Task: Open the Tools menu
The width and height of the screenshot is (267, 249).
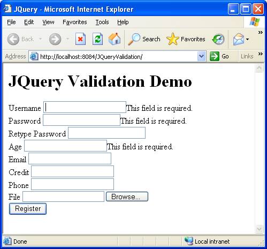Action: tap(102, 22)
